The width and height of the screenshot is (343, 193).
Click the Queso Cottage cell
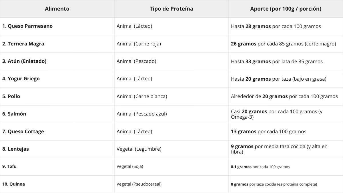[23, 132]
